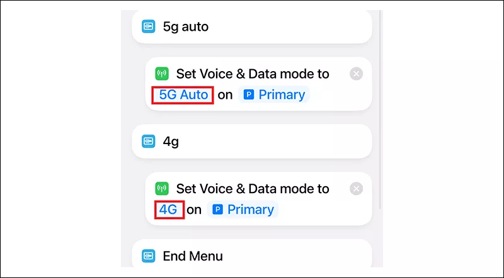Select the End Menu action label
This screenshot has height=278, width=504.
192,256
